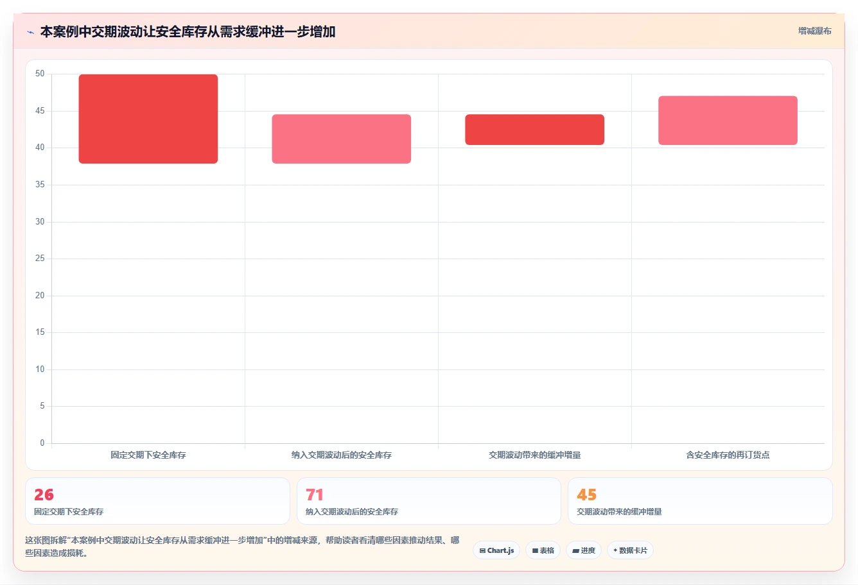The image size is (858, 585).
Task: Click y-axis value 50
Action: pos(40,74)
